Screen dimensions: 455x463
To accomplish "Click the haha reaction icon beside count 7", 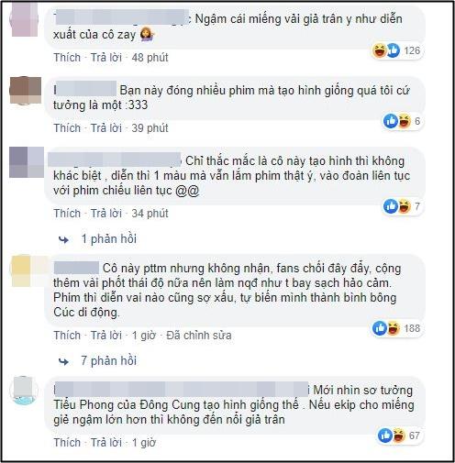I will point(404,206).
